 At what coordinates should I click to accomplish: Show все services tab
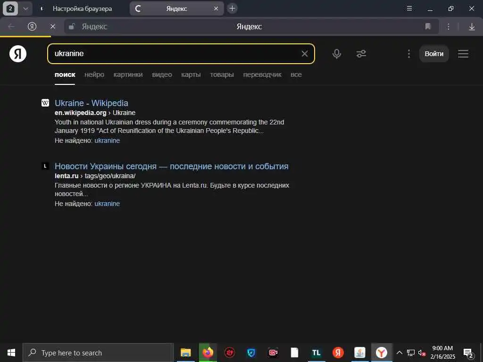point(296,74)
